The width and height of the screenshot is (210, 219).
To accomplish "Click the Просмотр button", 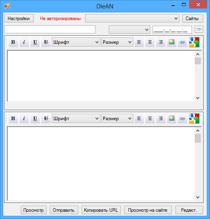I will (x=34, y=210).
